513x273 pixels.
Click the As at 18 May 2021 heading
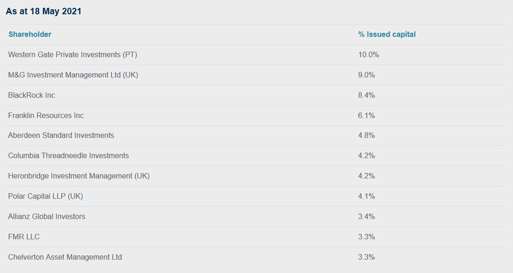coord(43,11)
